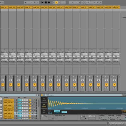Open the filter type dropdown beside Filter

point(51,116)
